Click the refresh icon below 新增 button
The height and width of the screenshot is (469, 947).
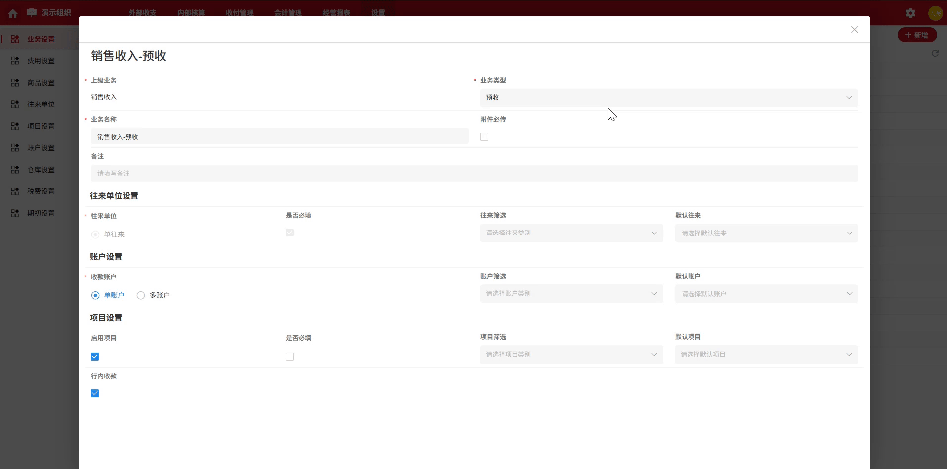pyautogui.click(x=935, y=53)
